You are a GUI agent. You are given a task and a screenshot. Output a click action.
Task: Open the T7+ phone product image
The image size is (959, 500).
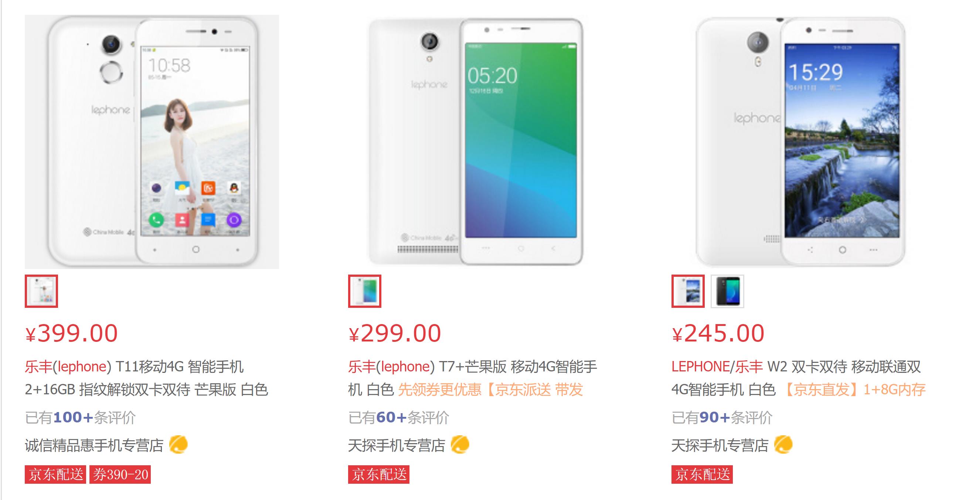pyautogui.click(x=475, y=142)
